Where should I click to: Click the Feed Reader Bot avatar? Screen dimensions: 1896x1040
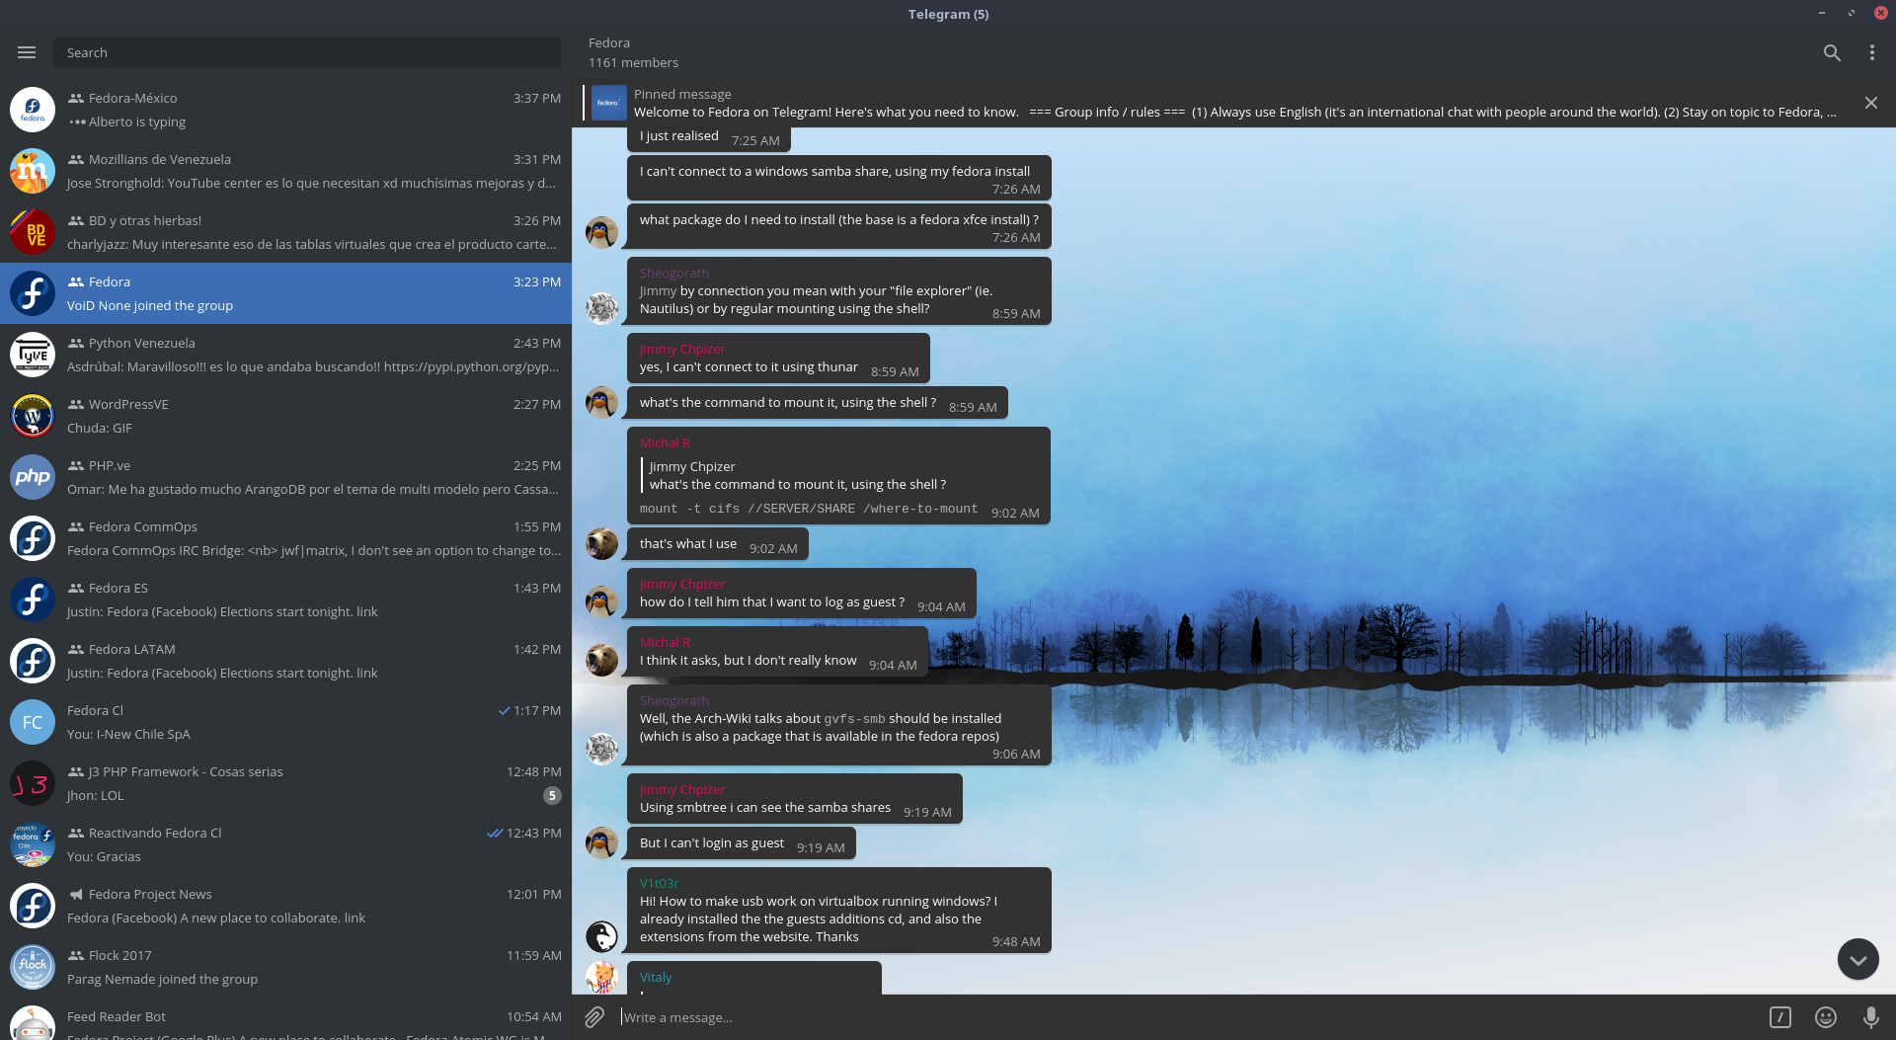[33, 1023]
